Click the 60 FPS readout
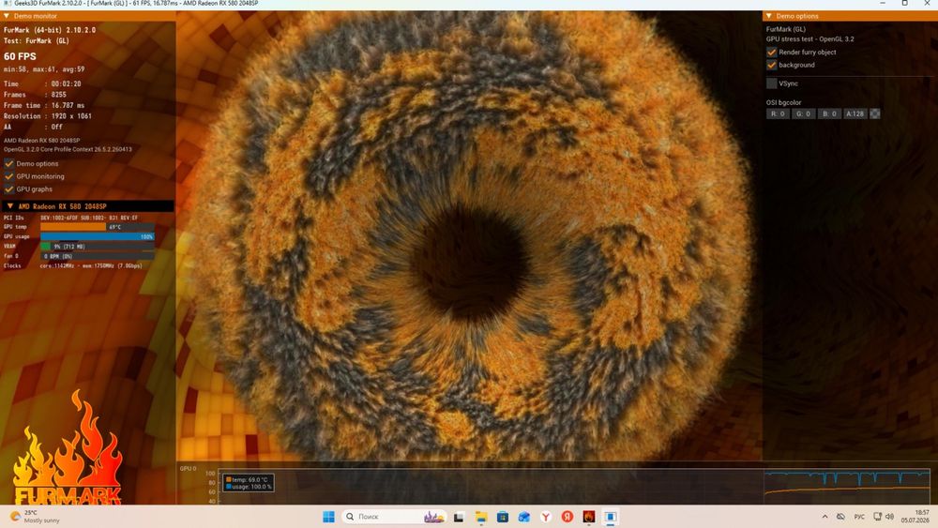 20,56
